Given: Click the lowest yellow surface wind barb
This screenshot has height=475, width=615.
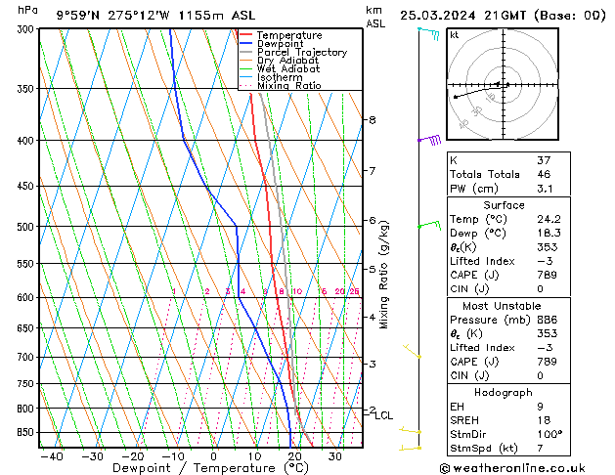Looking at the screenshot, I should 411,448.
